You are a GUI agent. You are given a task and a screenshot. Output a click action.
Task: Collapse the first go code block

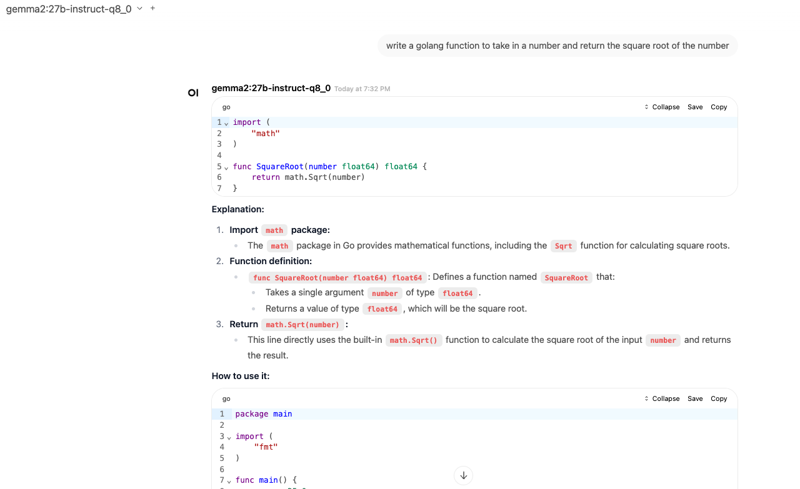[x=662, y=107]
